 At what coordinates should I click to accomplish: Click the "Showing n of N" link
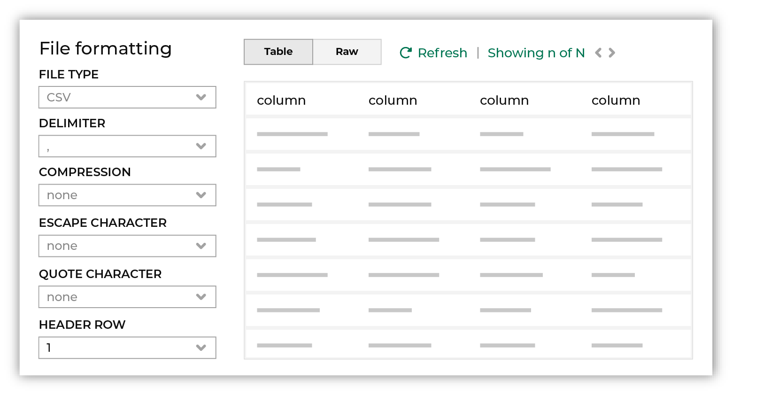tap(536, 53)
